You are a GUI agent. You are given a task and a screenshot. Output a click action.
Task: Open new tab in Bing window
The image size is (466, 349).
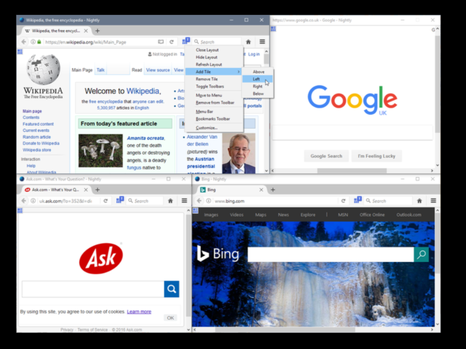point(273,190)
